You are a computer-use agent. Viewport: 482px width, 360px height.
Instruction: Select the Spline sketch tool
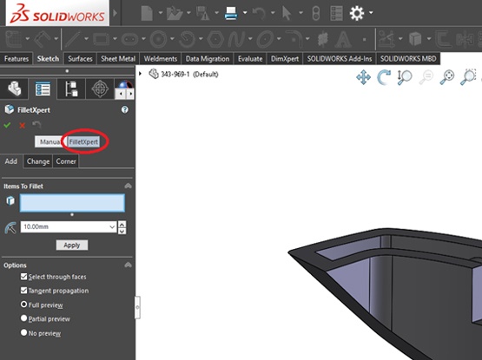click(236, 39)
